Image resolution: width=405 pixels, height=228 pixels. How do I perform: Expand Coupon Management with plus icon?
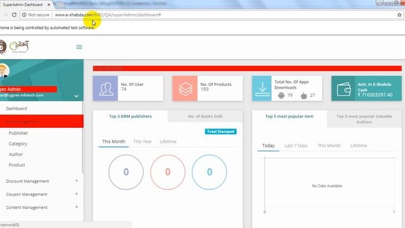tap(77, 194)
